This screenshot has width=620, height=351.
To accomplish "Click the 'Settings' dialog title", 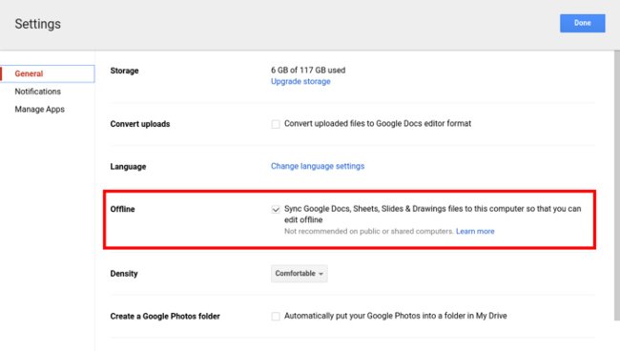I will pos(38,24).
